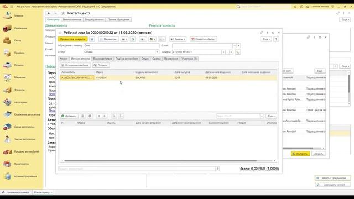Open history clock icon in top bar
The image size is (354, 199).
click(x=301, y=7)
